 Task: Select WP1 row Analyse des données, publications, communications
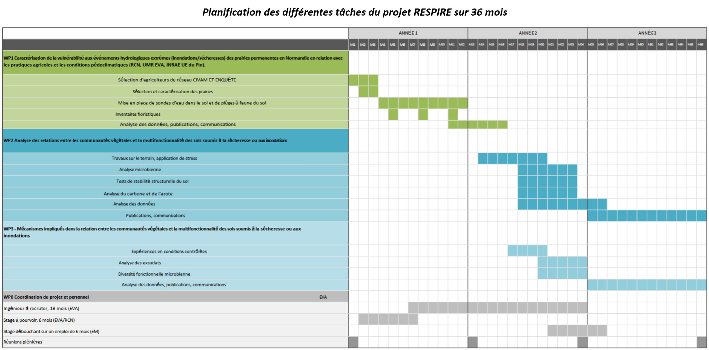(x=176, y=124)
